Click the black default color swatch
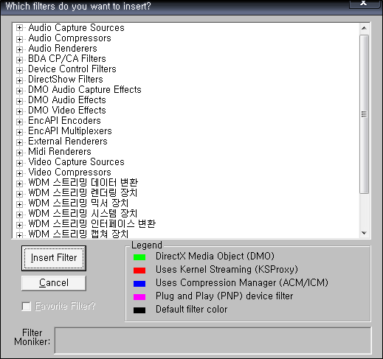Screen dimensions: 383x359 click(x=139, y=310)
